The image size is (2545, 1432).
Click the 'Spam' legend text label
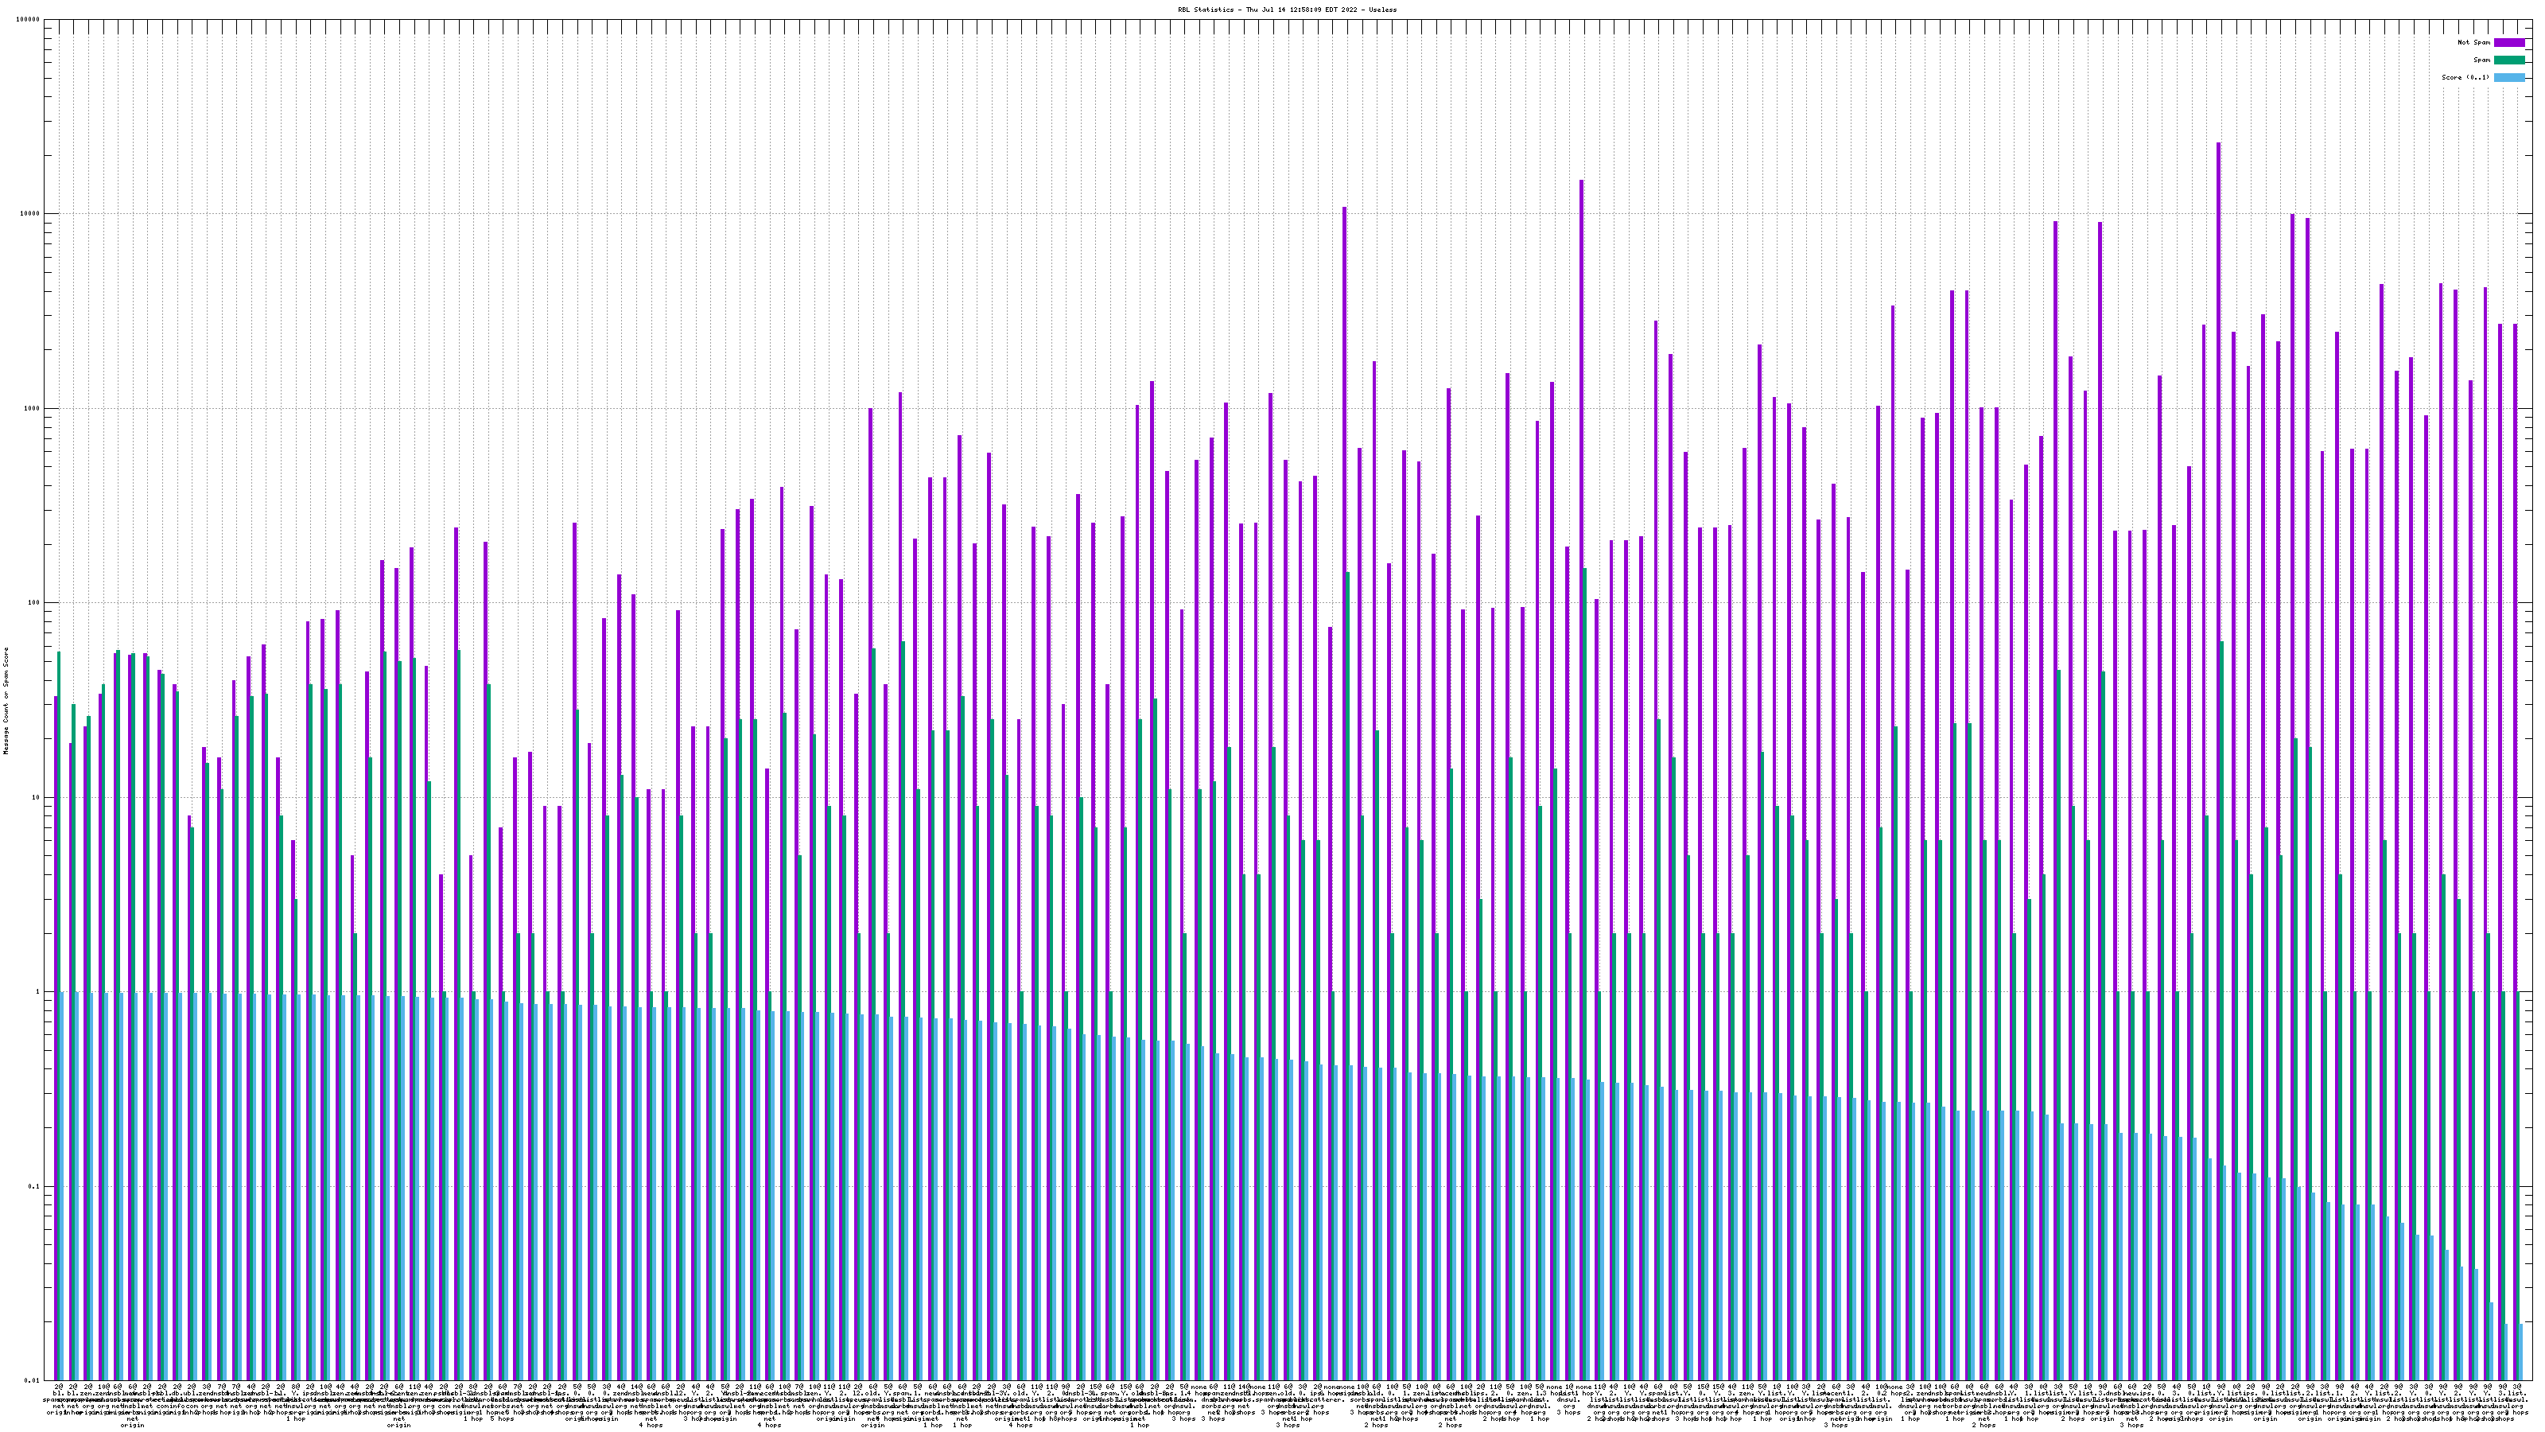pyautogui.click(x=2481, y=60)
